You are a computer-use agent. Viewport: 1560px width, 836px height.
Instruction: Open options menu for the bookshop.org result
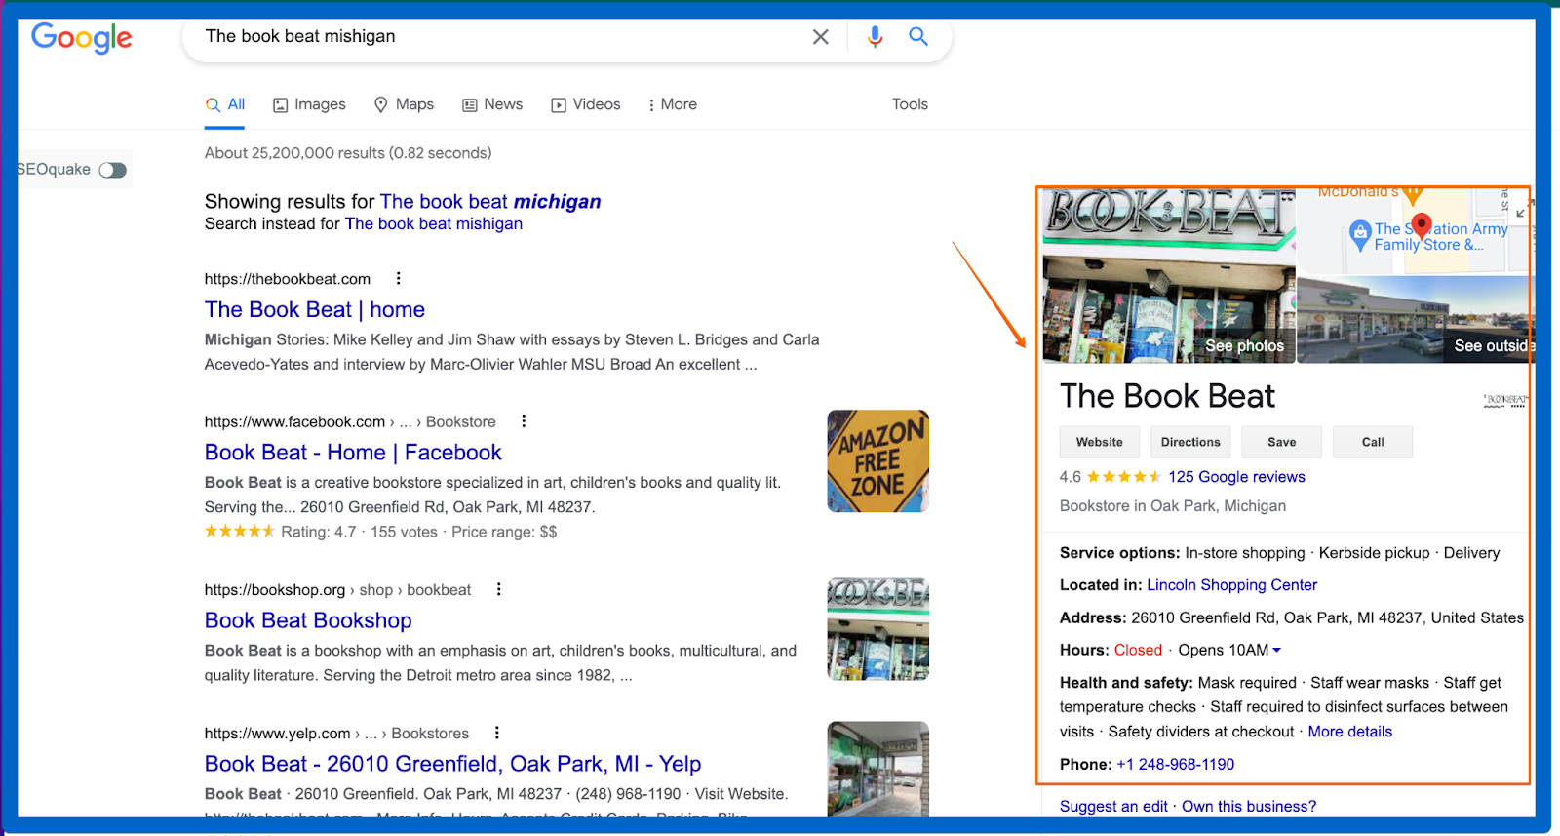(498, 589)
